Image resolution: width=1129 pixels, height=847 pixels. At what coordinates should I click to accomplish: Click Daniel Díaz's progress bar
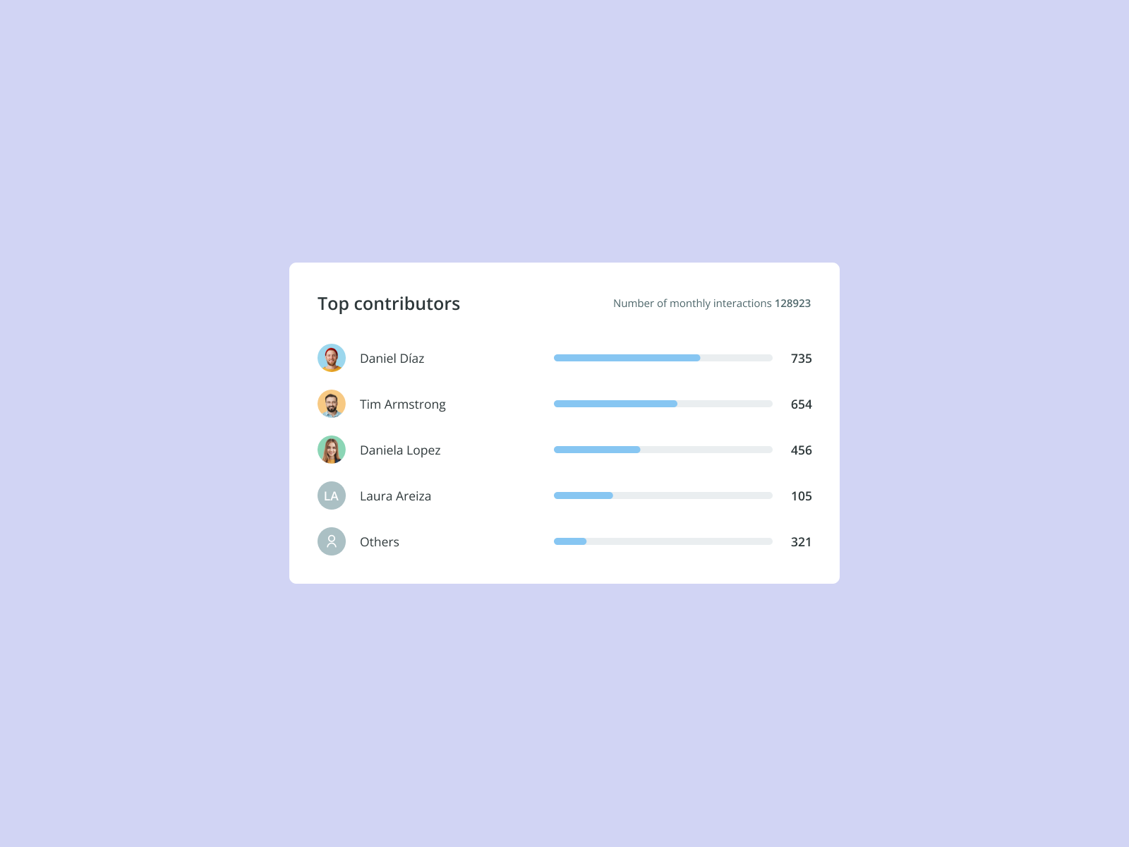tap(663, 357)
